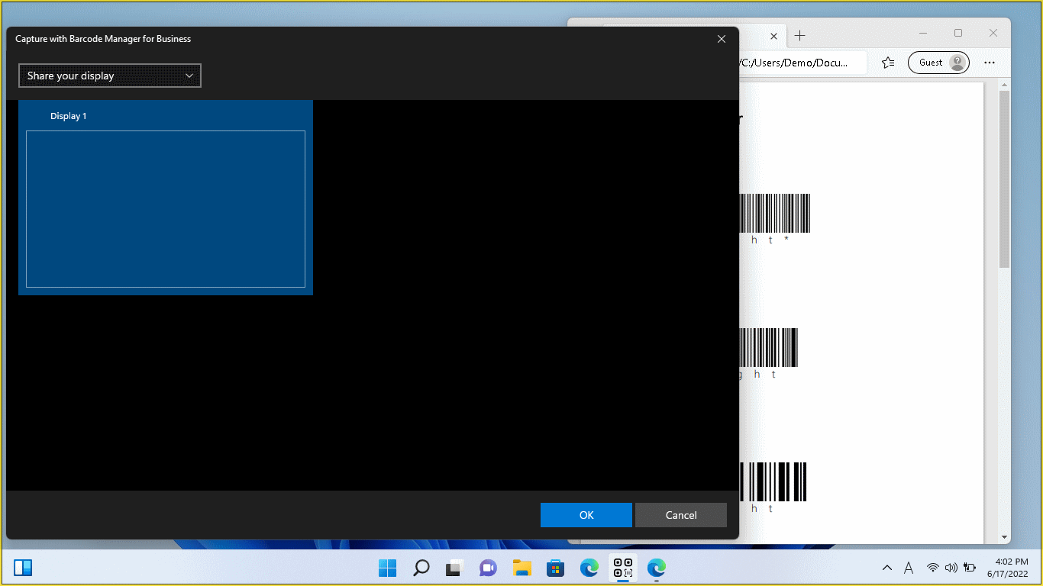Select the Display 1 thumbnail

click(x=165, y=197)
